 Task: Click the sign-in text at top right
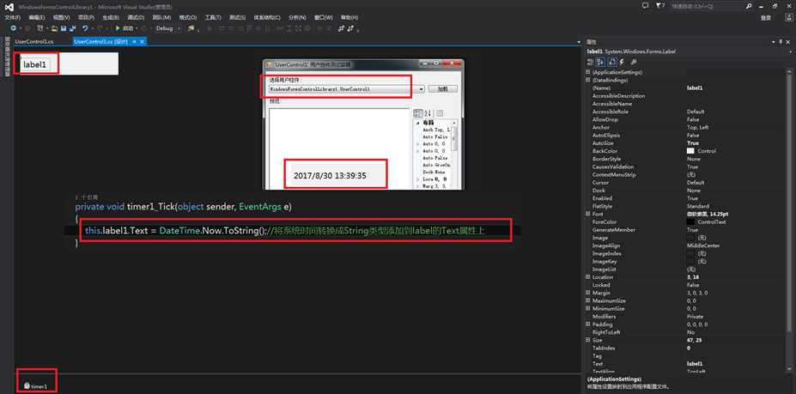766,17
